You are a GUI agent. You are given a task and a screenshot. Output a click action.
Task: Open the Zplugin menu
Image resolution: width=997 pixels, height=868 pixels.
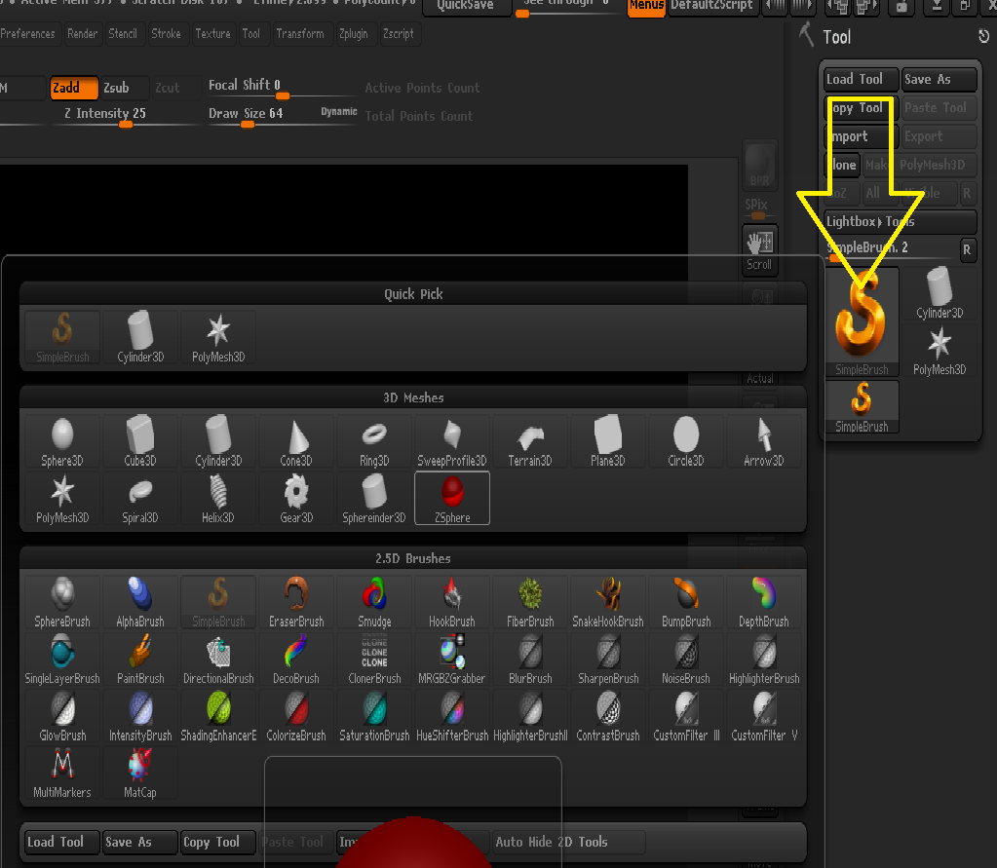tap(354, 34)
